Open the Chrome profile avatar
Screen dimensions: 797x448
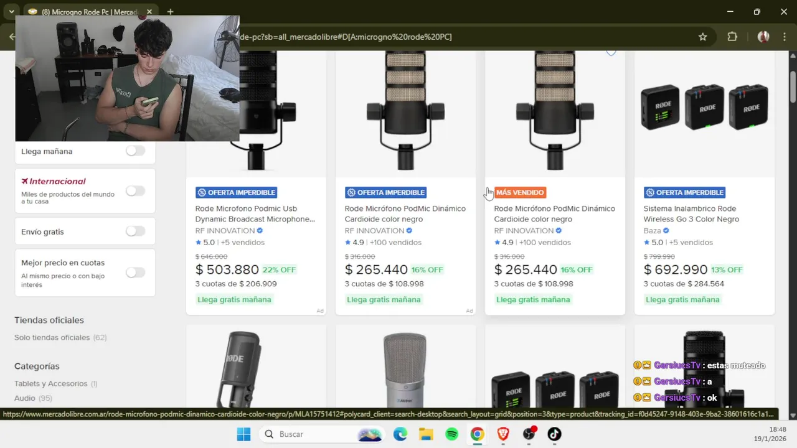pyautogui.click(x=763, y=37)
